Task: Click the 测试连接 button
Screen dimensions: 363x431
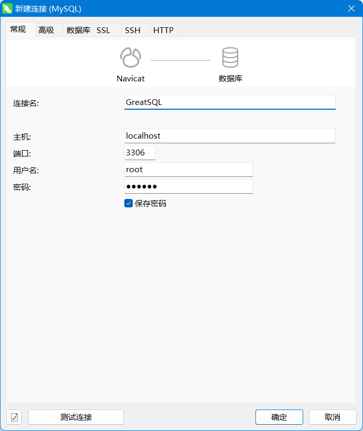Action: 76,417
